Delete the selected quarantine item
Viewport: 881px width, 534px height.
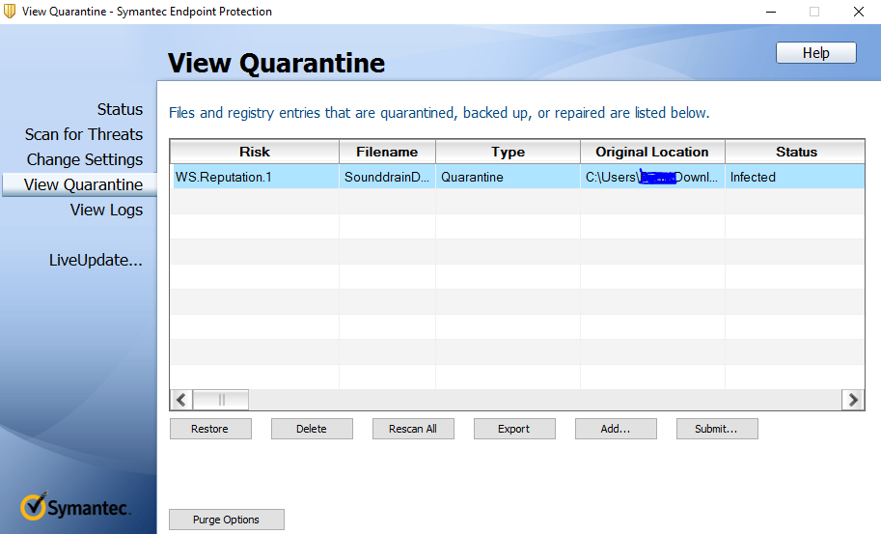pos(312,429)
